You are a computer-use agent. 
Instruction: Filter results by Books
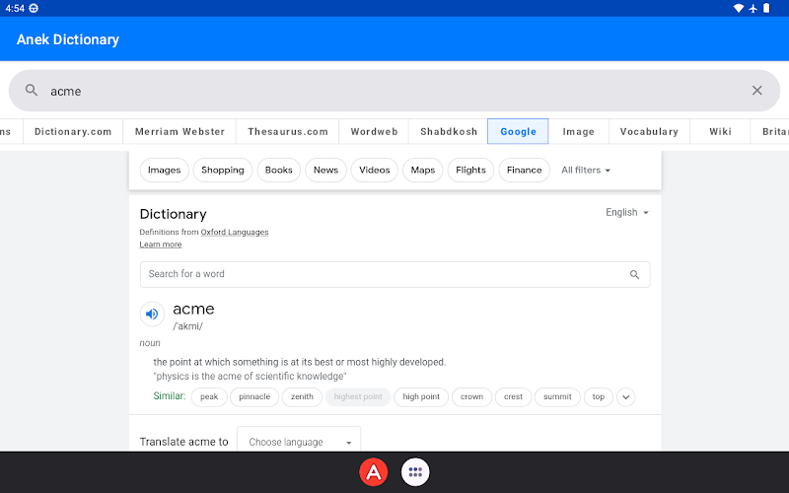tap(279, 170)
